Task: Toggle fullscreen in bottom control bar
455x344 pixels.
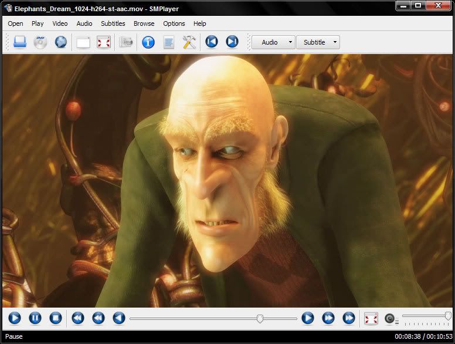Action: tap(371, 318)
